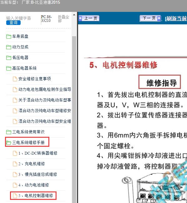Open 混合动力及纯电动车型维修安 document
Image resolution: width=187 pixels, height=203 pixels.
(45, 111)
